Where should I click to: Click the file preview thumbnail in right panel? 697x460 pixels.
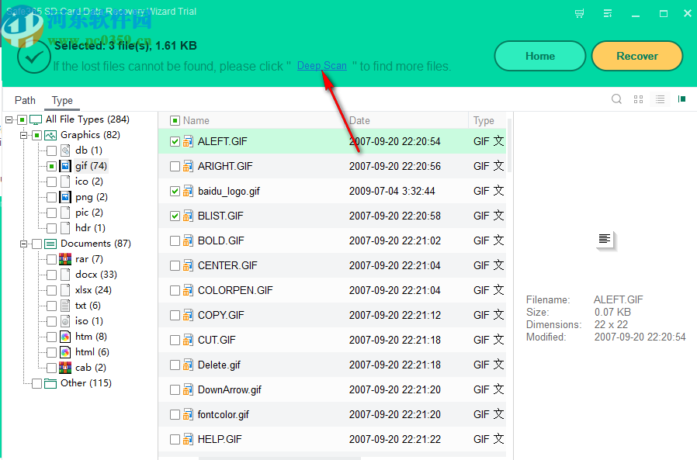click(605, 240)
